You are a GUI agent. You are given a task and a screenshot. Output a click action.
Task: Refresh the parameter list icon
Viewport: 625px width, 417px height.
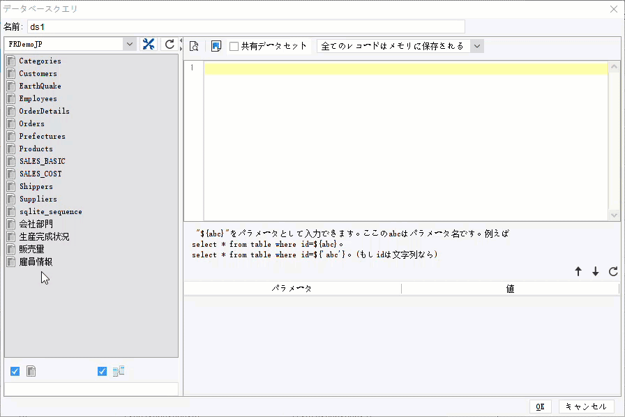613,271
